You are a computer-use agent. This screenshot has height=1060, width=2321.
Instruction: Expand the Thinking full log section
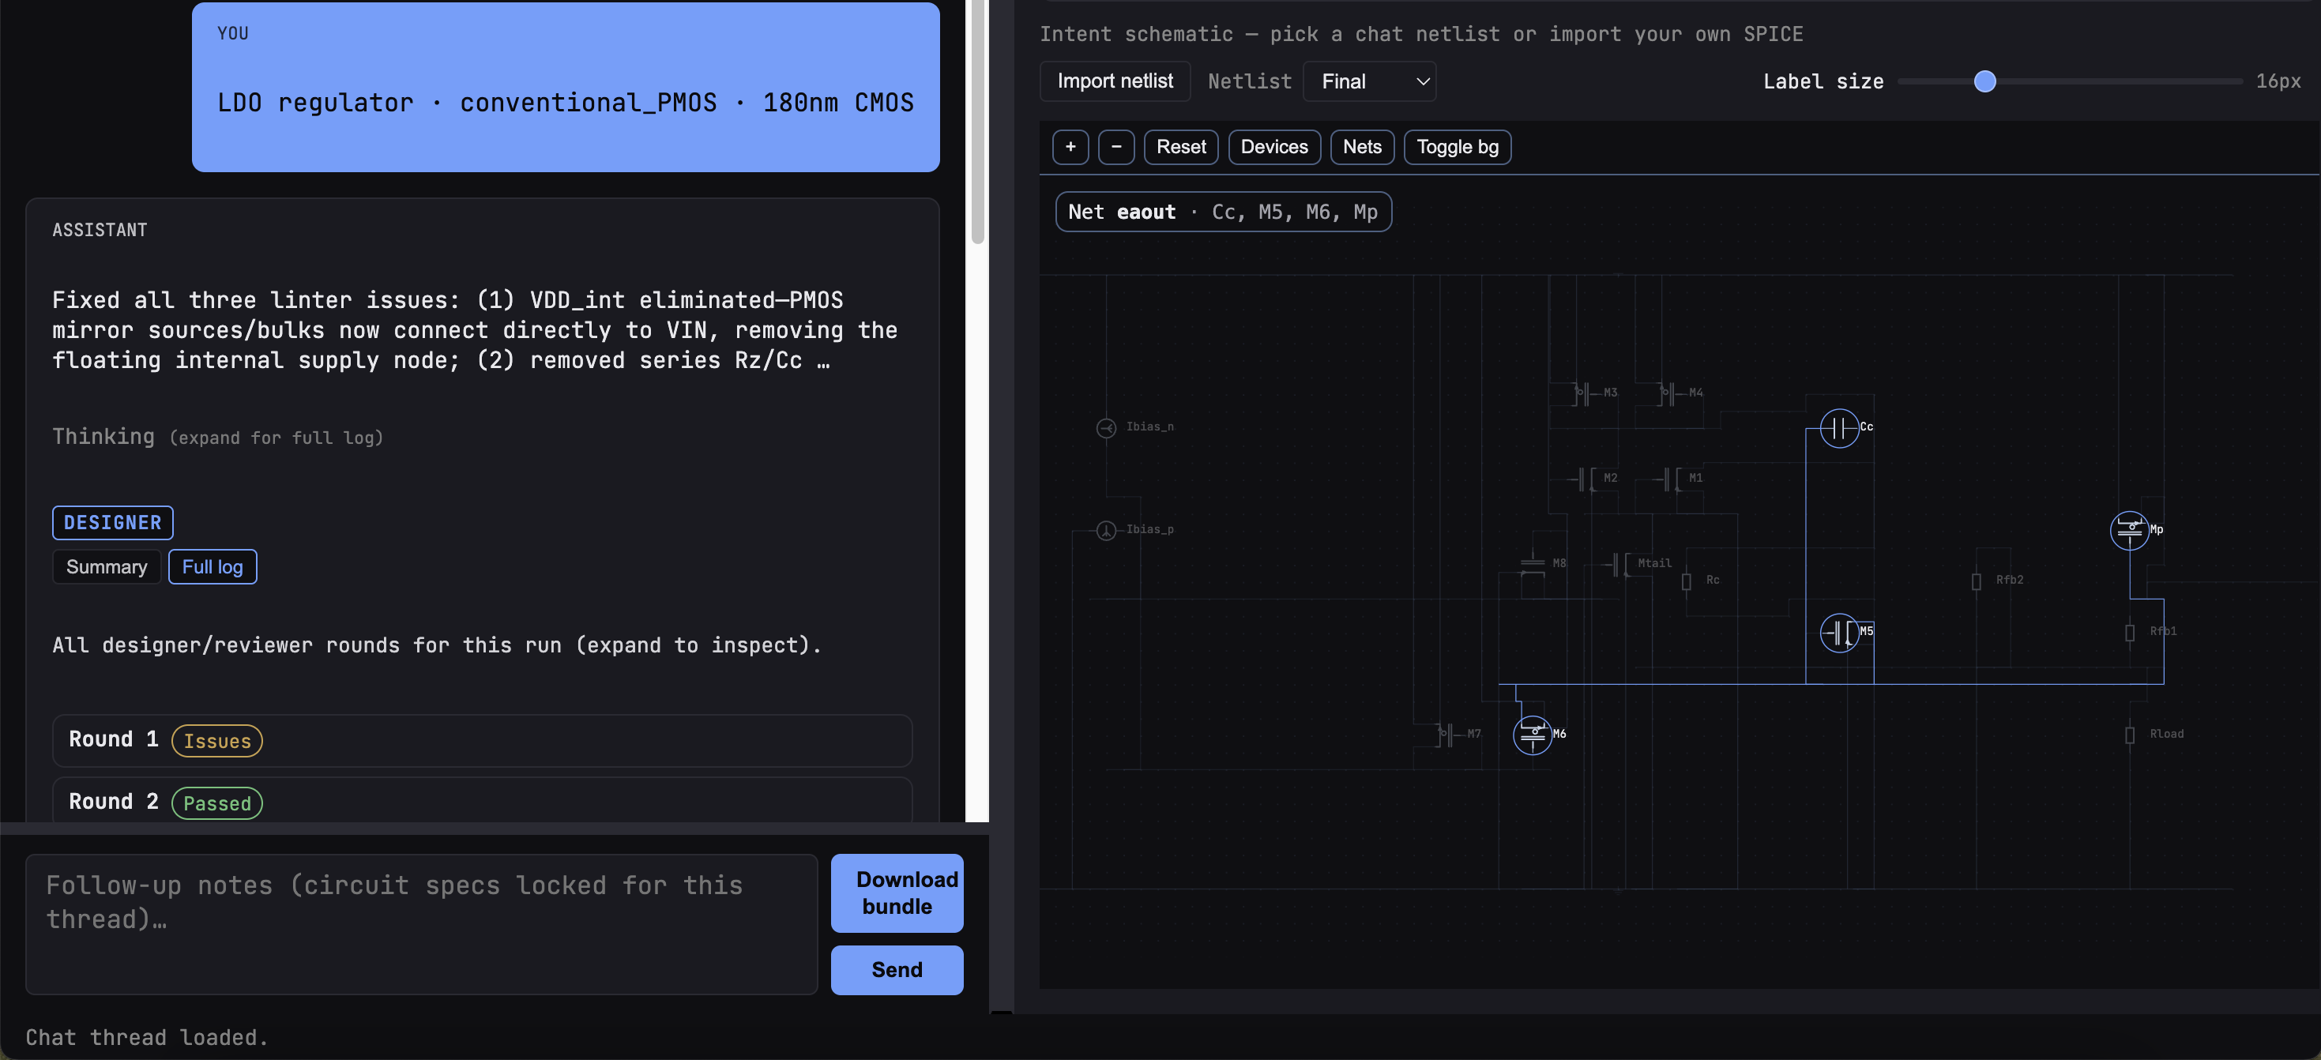[217, 437]
